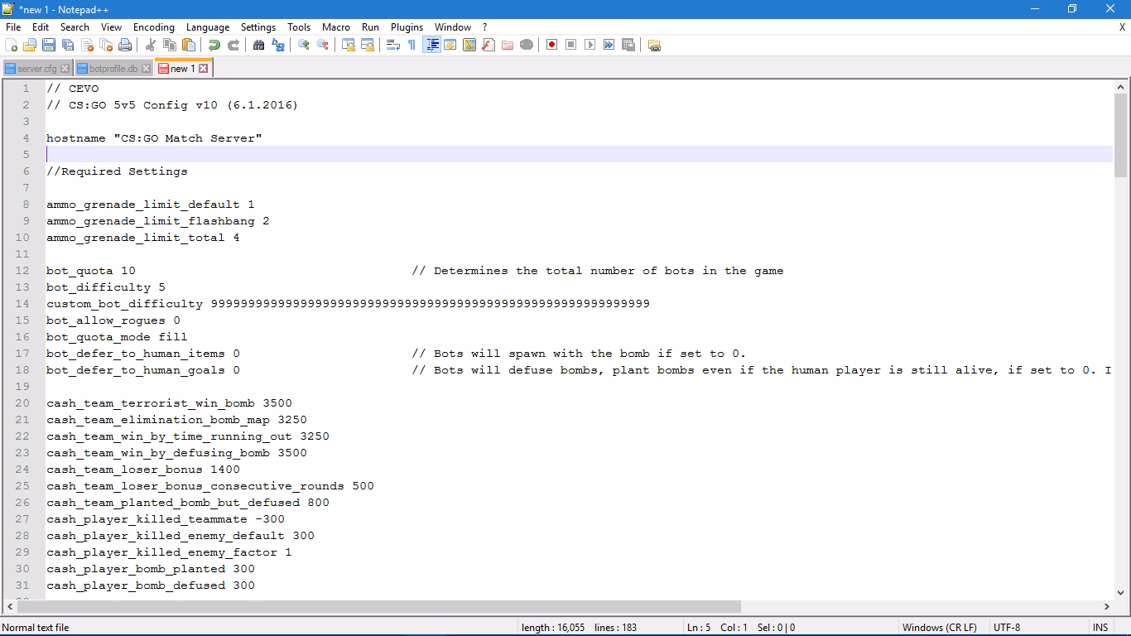Open the Document Map panel icon
The width and height of the screenshot is (1131, 636).
469,45
